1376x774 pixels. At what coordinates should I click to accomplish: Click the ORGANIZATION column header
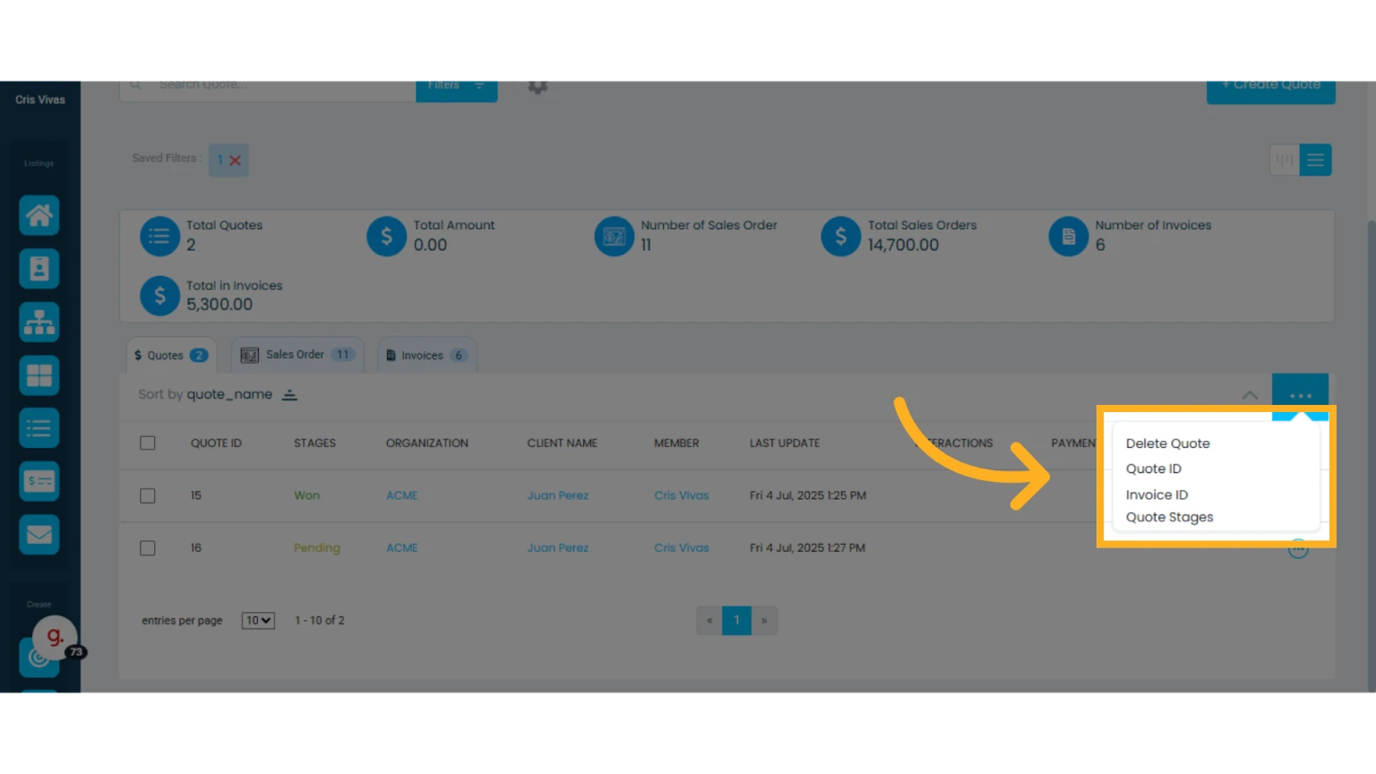coord(427,443)
